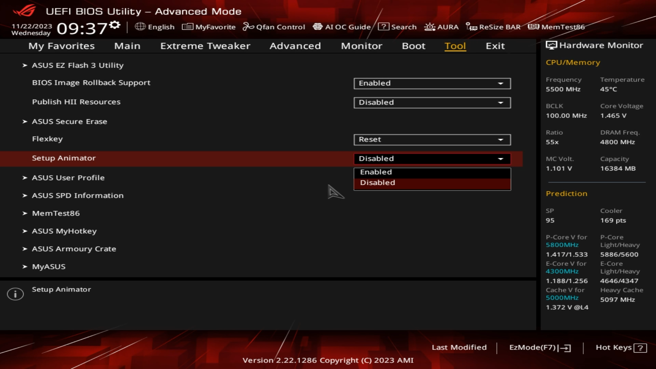The height and width of the screenshot is (369, 656).
Task: Launch the AI OC Guide icon
Action: 318,27
